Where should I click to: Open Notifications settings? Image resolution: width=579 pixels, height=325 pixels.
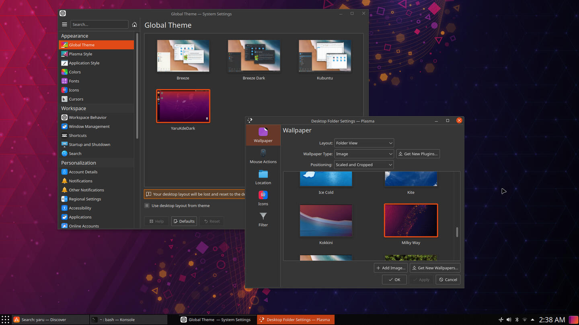96,181
